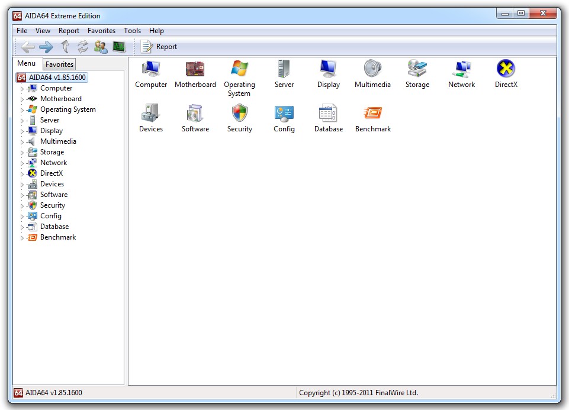The image size is (569, 410).
Task: Open the Operating System icon in main pane
Action: click(240, 69)
